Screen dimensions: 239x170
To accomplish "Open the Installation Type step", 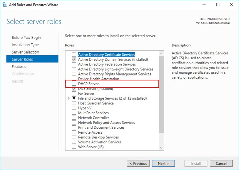I will pos(25,45).
